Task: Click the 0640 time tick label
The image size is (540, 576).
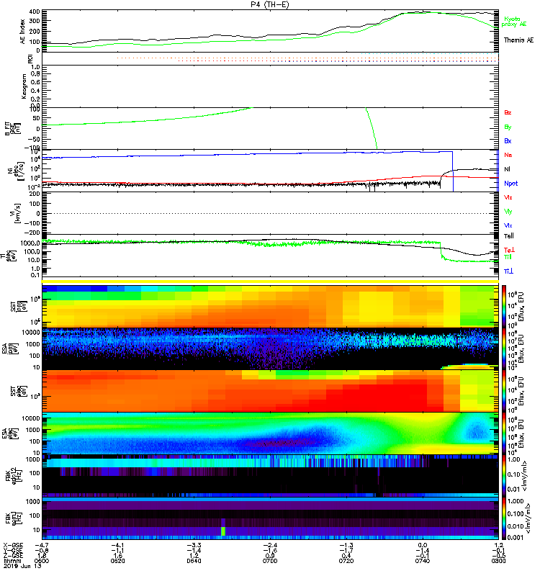Action: tap(194, 561)
